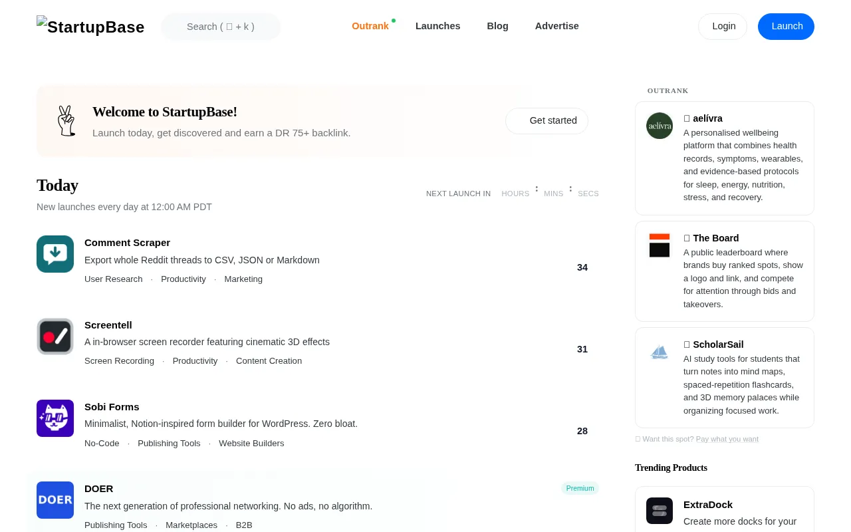
Task: Open the Sobi Forms cat icon
Action: (x=55, y=418)
